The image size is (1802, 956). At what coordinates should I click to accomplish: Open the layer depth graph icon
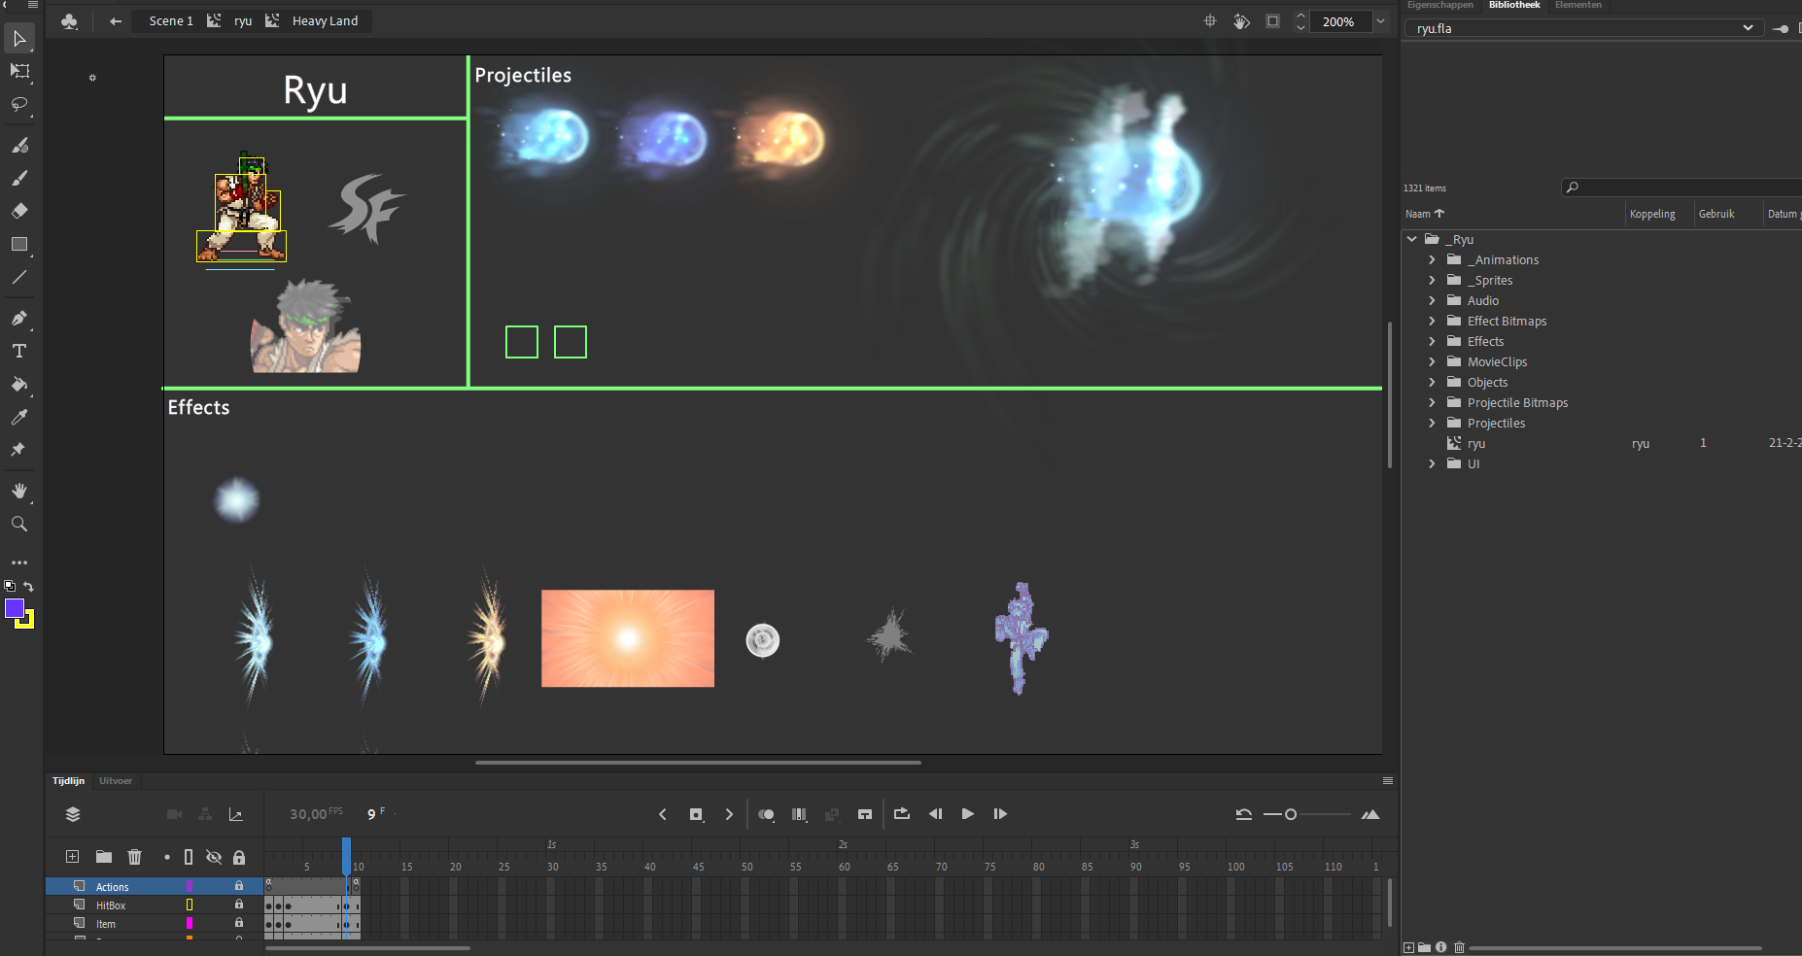tap(235, 814)
